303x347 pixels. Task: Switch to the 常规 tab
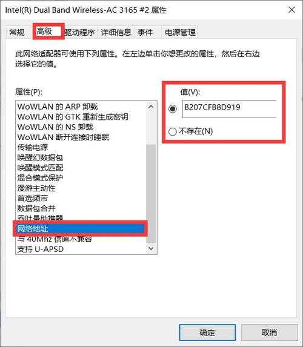pos(17,32)
